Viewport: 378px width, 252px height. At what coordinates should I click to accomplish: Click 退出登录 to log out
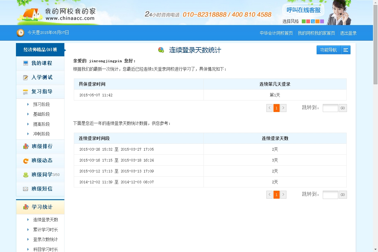tap(348, 33)
